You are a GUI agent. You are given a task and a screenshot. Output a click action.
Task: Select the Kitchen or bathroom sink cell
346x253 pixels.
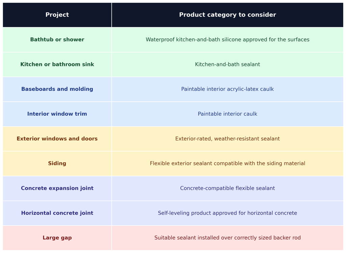[57, 65]
